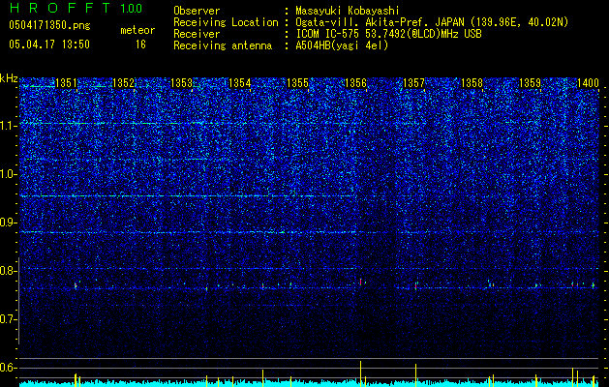The image size is (609, 387).
Task: Click the 0.9 kHz axis label
Action: coord(9,223)
